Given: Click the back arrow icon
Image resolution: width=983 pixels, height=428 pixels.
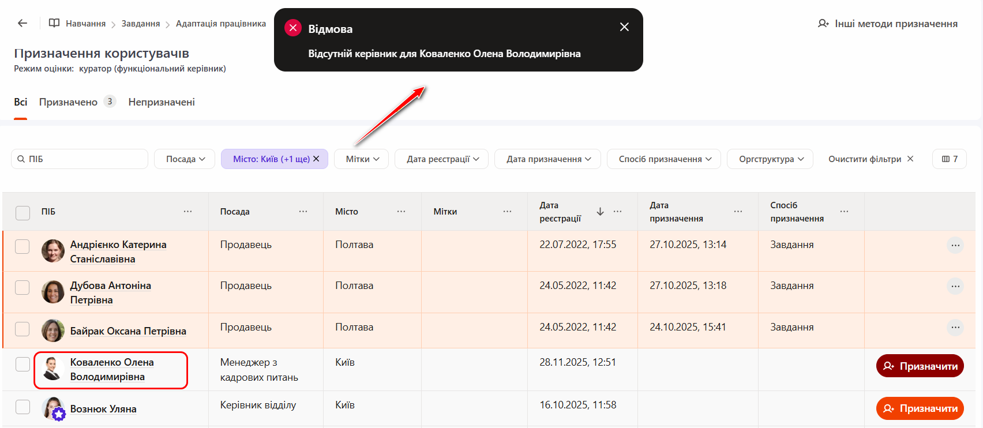Looking at the screenshot, I should [22, 23].
